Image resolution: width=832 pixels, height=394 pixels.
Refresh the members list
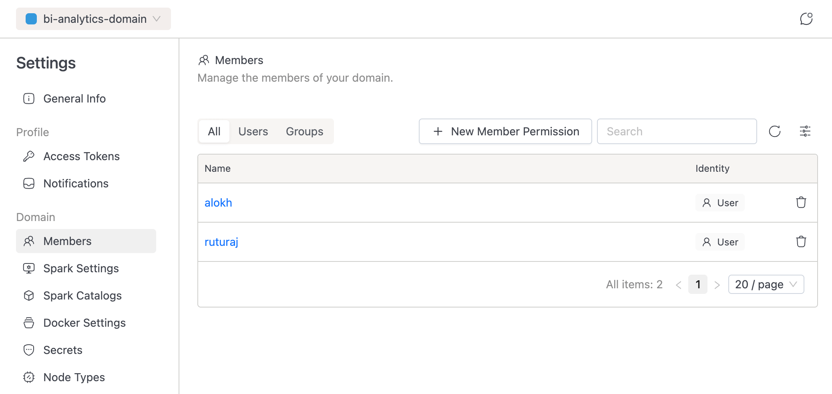pyautogui.click(x=775, y=131)
